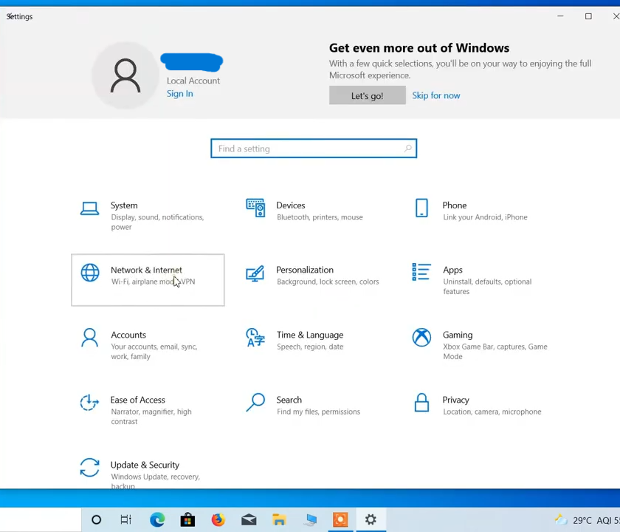Select the Gaming title
The height and width of the screenshot is (532, 620).
458,335
